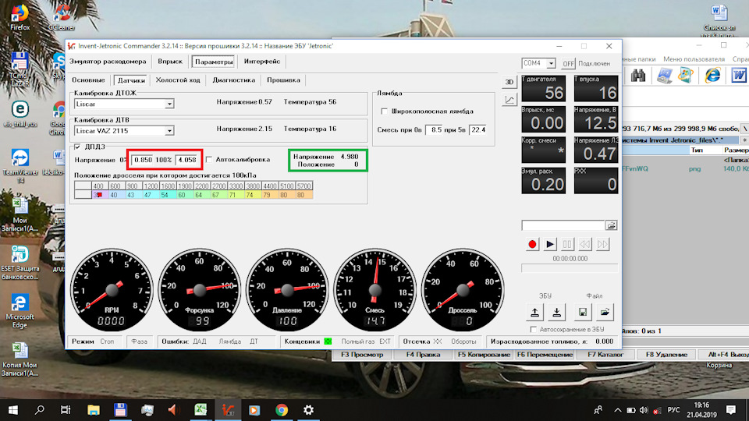Image resolution: width=749 pixels, height=421 pixels.
Task: Switch to the Впрыск tab
Action: [x=170, y=61]
